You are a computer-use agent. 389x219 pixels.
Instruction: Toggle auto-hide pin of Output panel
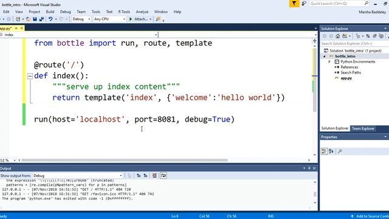click(x=309, y=168)
